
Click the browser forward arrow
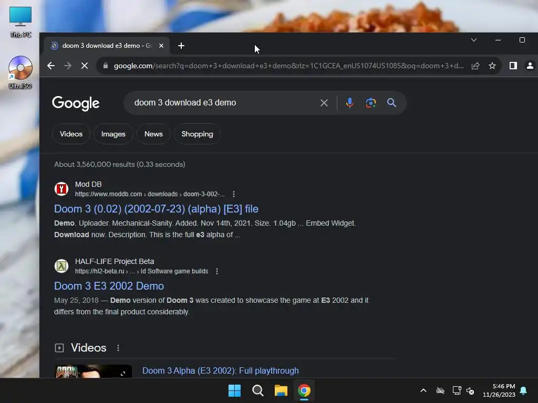[x=68, y=66]
